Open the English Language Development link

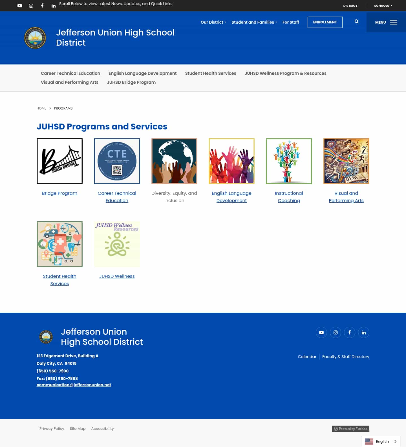pos(231,197)
